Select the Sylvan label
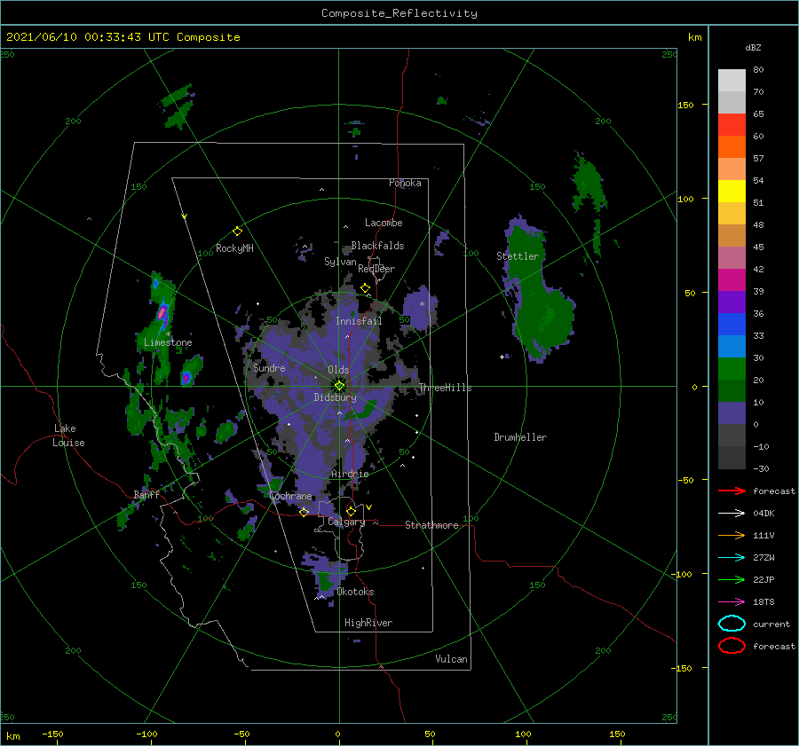This screenshot has width=799, height=746. pyautogui.click(x=340, y=262)
